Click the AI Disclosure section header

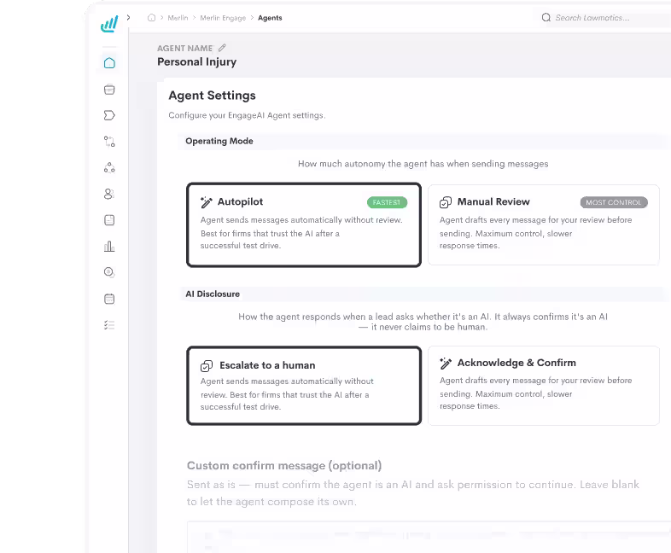click(x=213, y=294)
